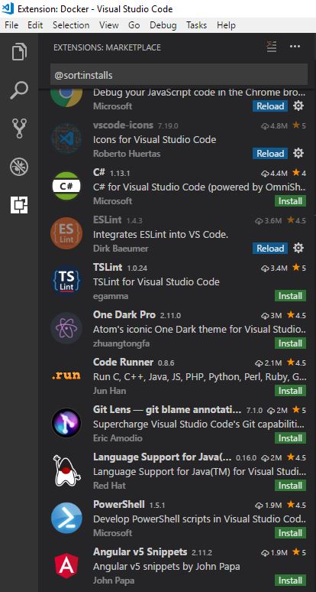Open the Selection menu
Image resolution: width=316 pixels, height=592 pixels.
71,25
